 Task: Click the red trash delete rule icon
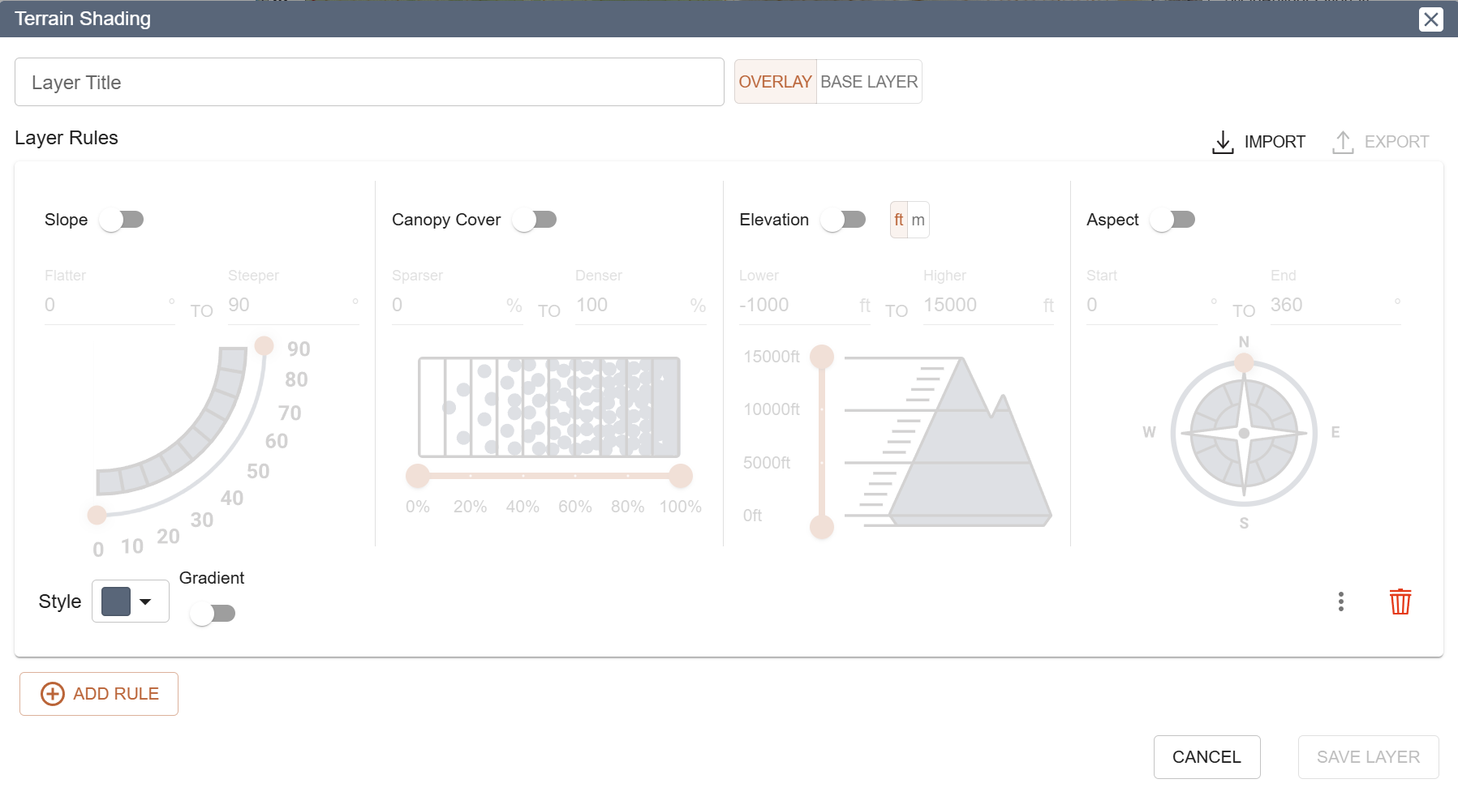(1400, 601)
